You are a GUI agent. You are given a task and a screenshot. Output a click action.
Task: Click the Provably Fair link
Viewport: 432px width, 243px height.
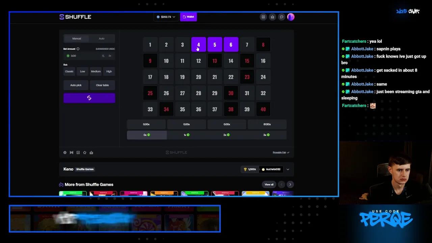tap(279, 152)
